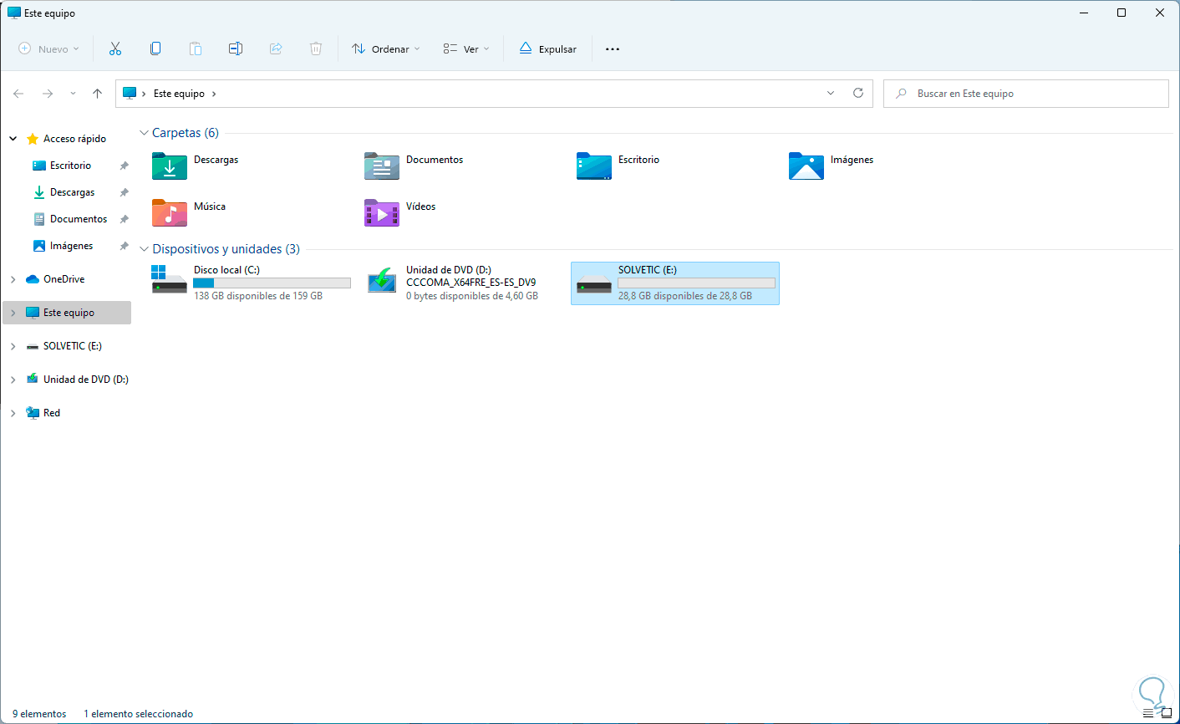
Task: Switch to large icons view in status bar
Action: coord(1167,714)
